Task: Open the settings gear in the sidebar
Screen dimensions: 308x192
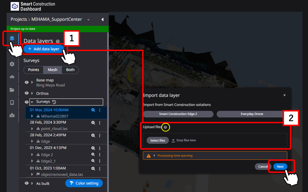Action: [x=12, y=64]
